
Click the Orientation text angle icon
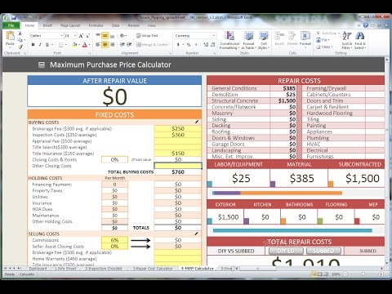(122, 36)
